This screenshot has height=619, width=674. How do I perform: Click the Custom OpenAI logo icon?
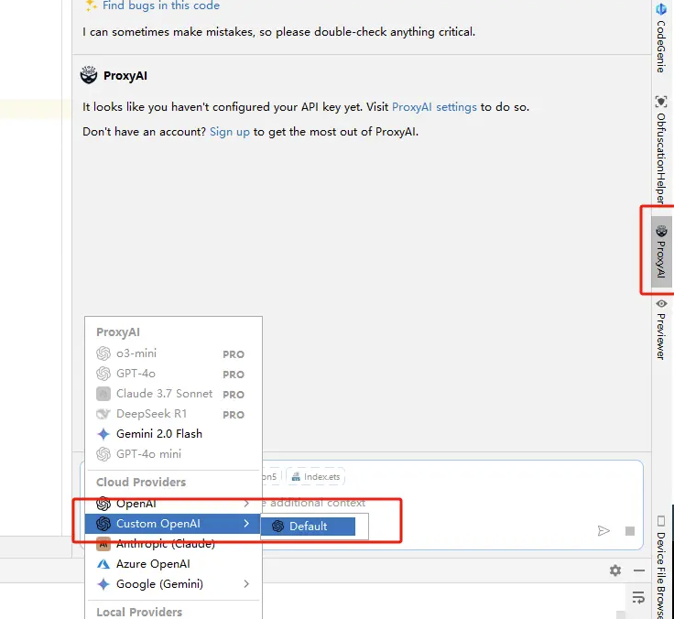103,524
